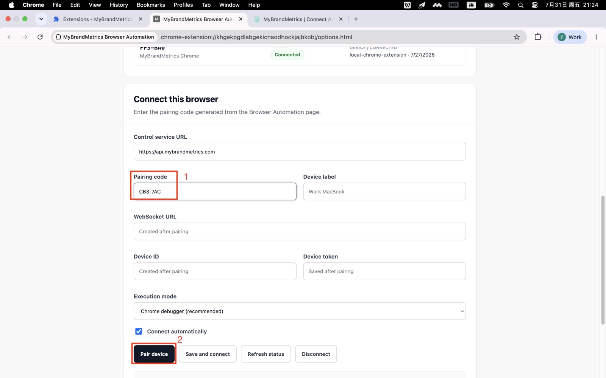606x378 pixels.
Task: Click the extension icon in address bar
Action: (x=58, y=37)
